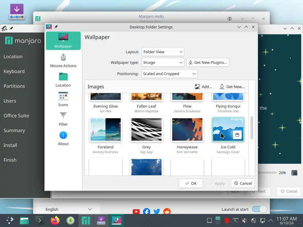Image resolution: width=303 pixels, height=227 pixels.
Task: Click the pin icon in the installer window titlebar
Action: [x=12, y=28]
